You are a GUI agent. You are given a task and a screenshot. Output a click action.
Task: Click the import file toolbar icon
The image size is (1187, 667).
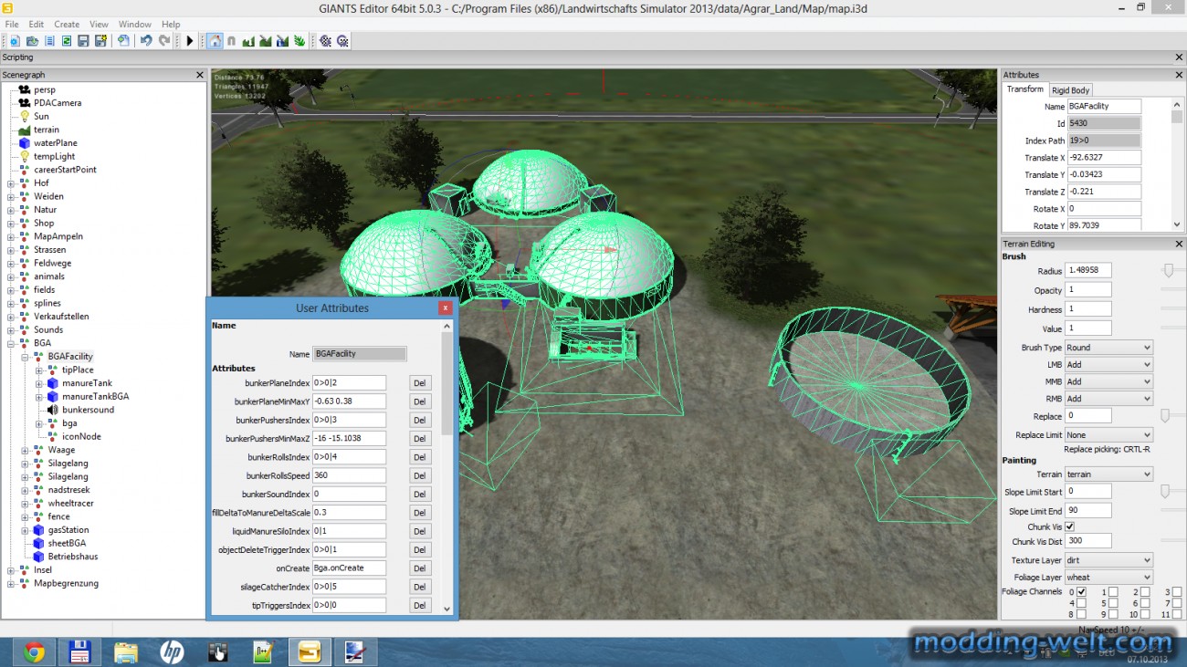[x=123, y=41]
